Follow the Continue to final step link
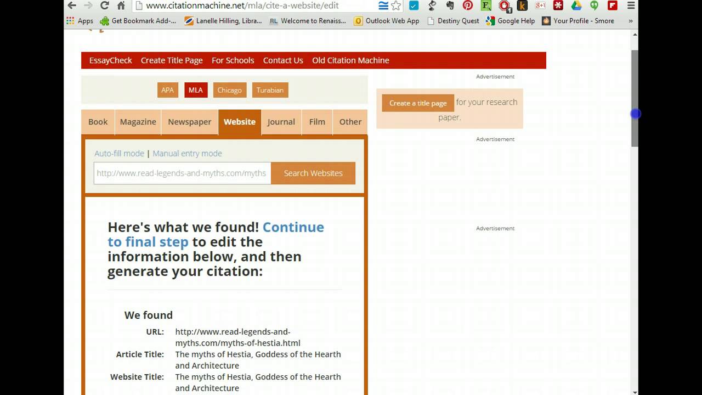This screenshot has height=395, width=702. 216,234
